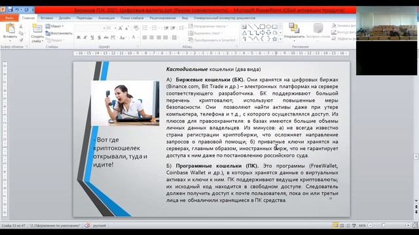Select the Down Arrow shape in the gallery
Viewport: 419px width, 235px height.
click(x=268, y=33)
